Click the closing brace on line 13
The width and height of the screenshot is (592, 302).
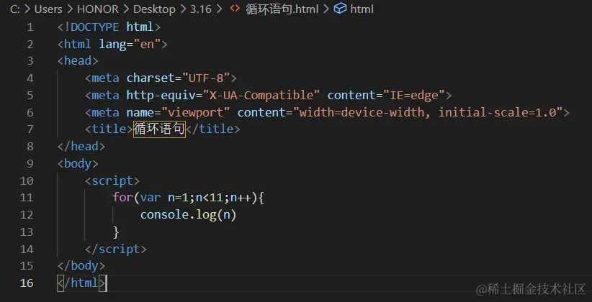point(116,232)
